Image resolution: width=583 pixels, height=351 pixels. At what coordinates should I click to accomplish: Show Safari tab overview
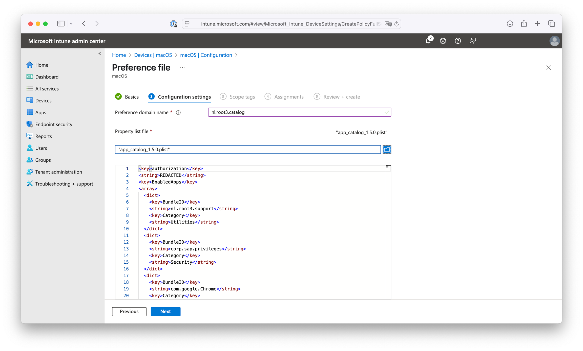tap(552, 24)
